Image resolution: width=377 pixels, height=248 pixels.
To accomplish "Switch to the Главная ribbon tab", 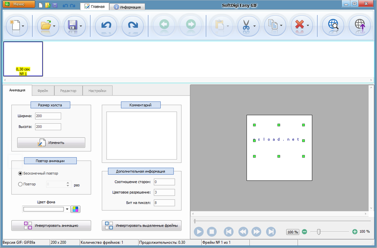I will coord(95,7).
